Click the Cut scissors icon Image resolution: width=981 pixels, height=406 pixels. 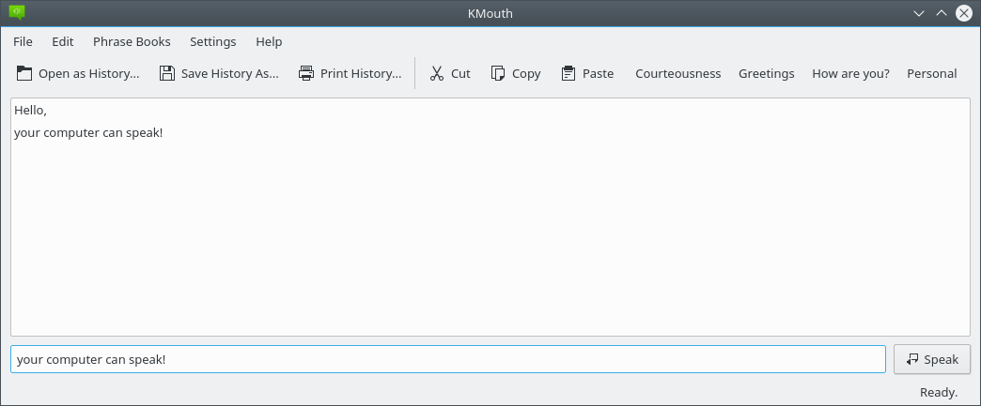pos(437,73)
